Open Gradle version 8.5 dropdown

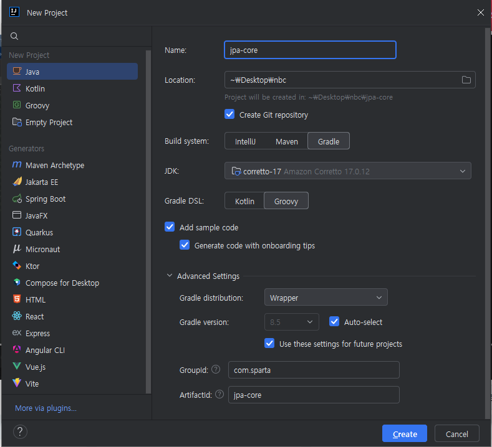point(291,322)
